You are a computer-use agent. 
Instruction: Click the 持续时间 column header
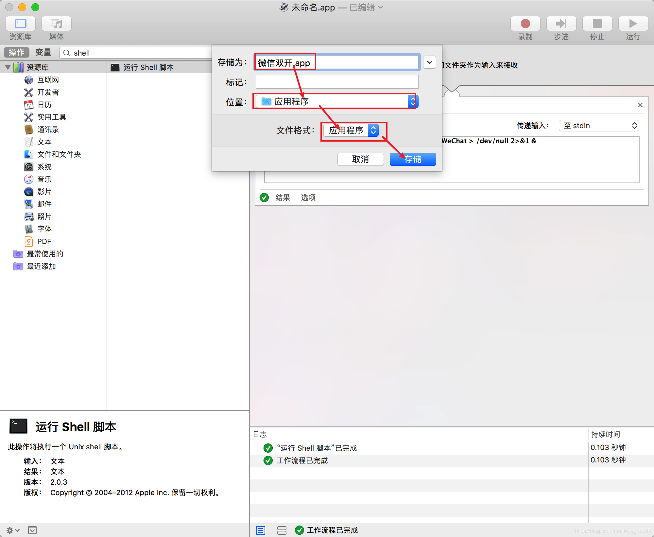tap(621, 434)
